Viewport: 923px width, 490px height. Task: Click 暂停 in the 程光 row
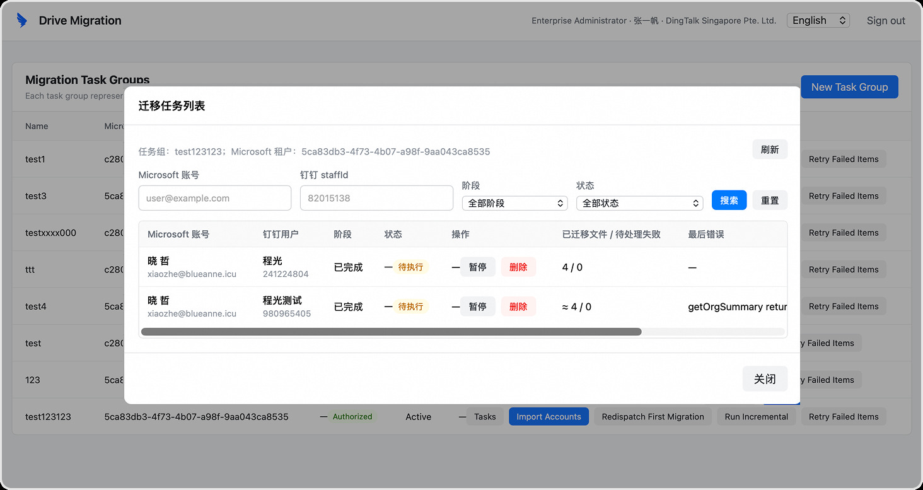click(x=477, y=267)
